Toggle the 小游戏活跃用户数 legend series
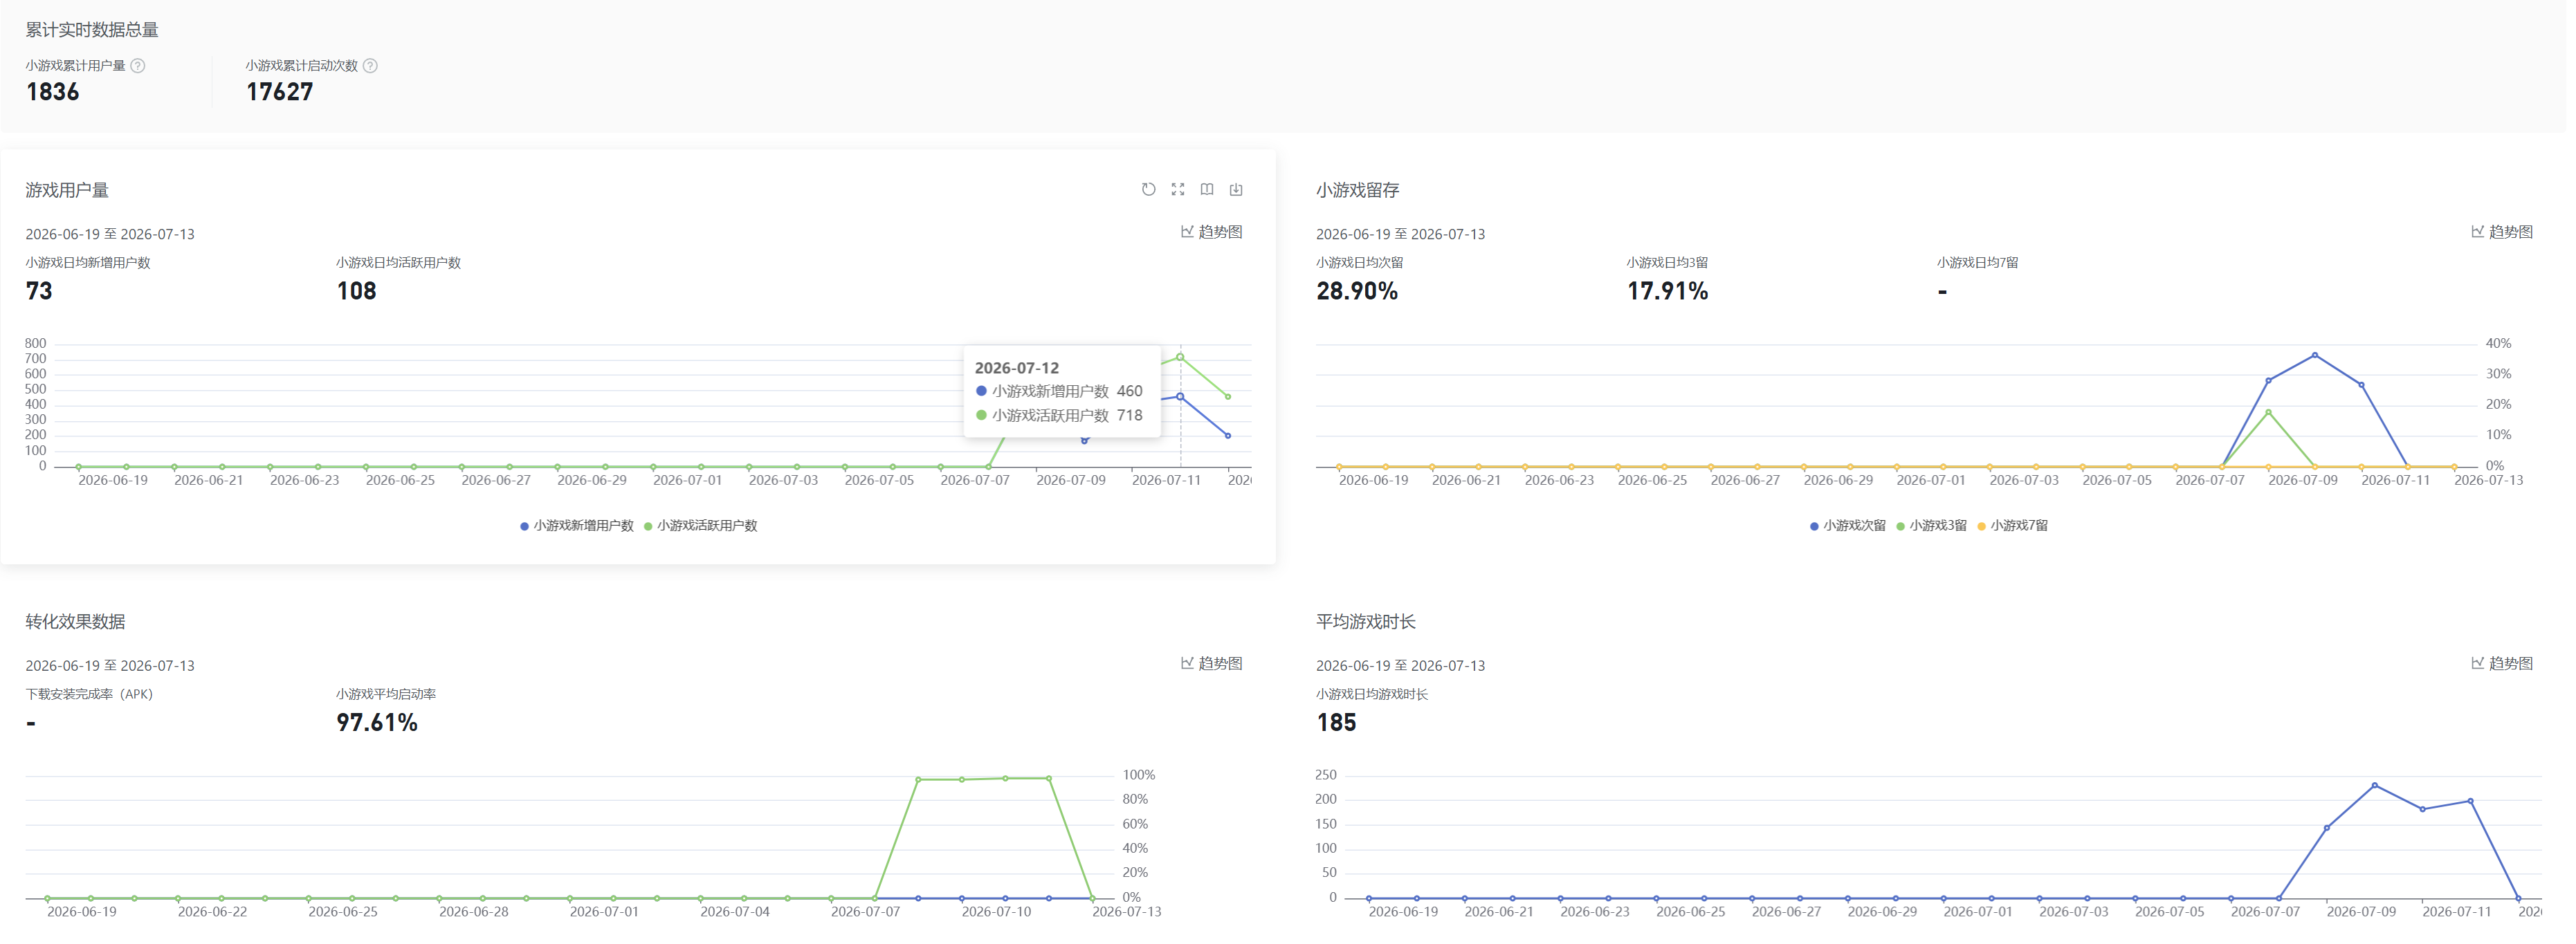The image size is (2576, 944). tap(701, 526)
